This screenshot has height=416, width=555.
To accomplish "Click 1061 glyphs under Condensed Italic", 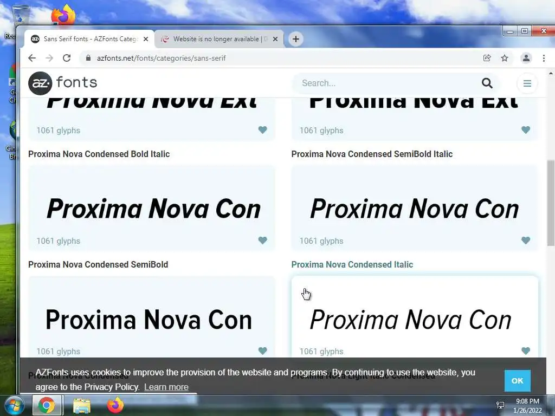I will click(321, 351).
